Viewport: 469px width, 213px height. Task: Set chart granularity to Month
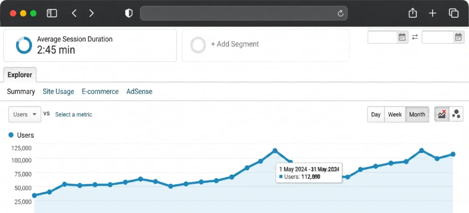click(x=417, y=114)
